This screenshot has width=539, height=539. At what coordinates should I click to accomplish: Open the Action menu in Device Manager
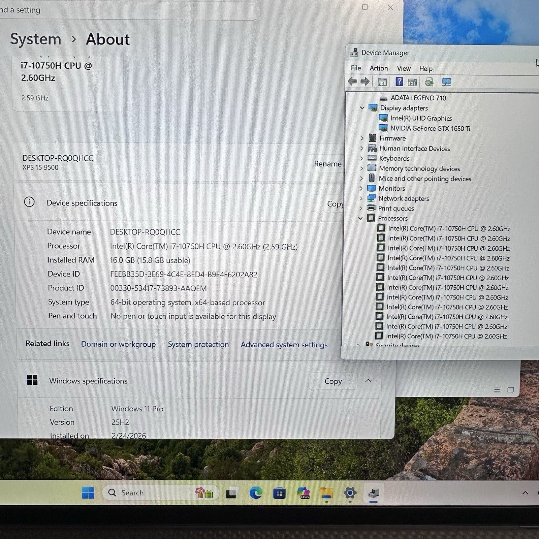pyautogui.click(x=379, y=68)
